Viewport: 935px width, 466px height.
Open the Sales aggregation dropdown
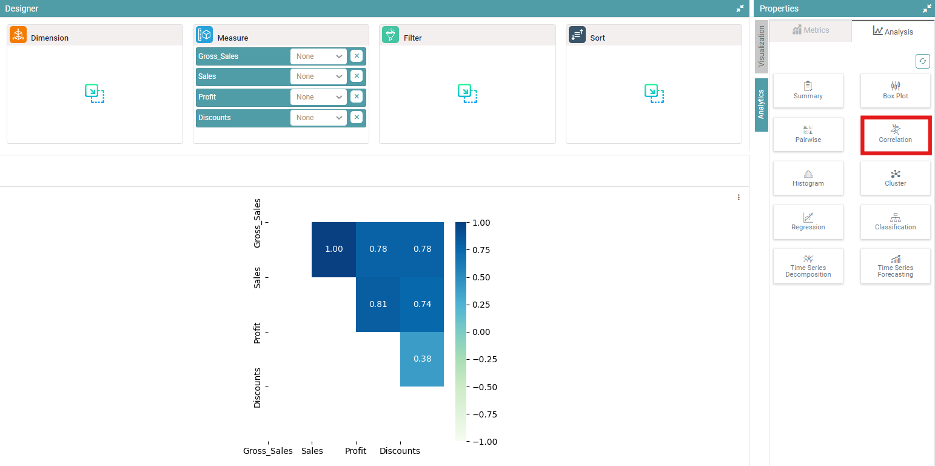pyautogui.click(x=318, y=76)
